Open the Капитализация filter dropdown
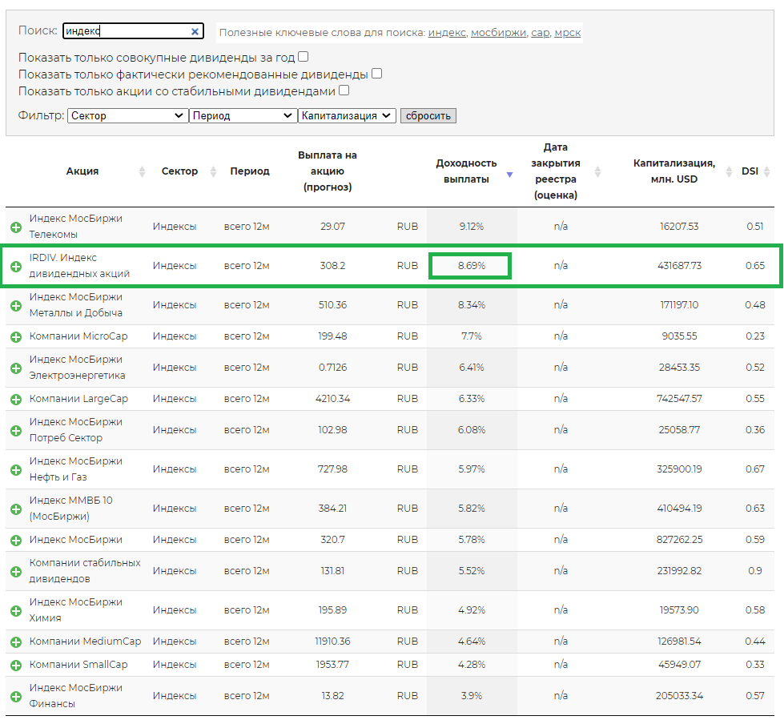This screenshot has width=784, height=720. tap(347, 115)
